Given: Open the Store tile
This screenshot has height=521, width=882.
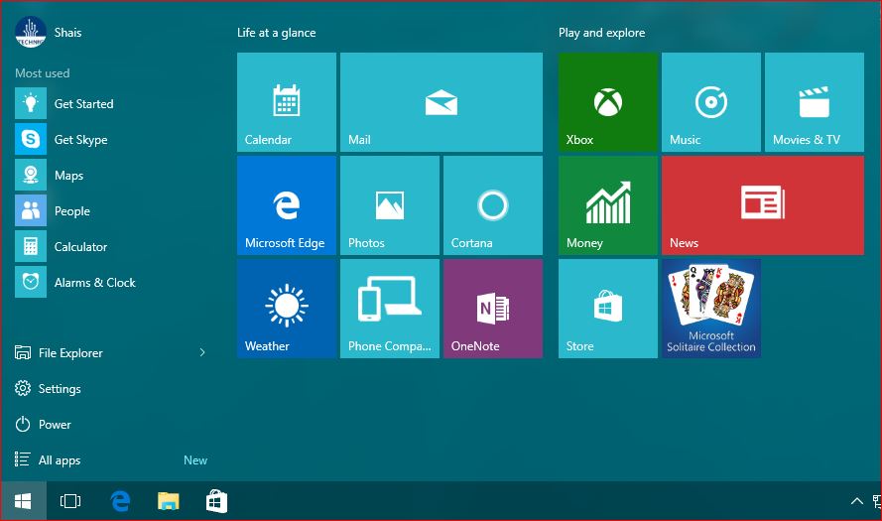Looking at the screenshot, I should [x=607, y=309].
